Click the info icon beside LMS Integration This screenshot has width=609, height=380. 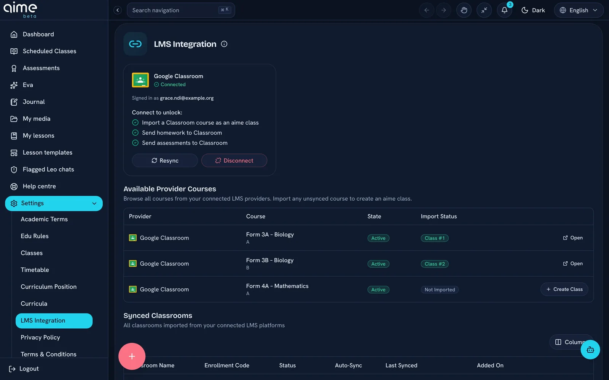(x=224, y=44)
